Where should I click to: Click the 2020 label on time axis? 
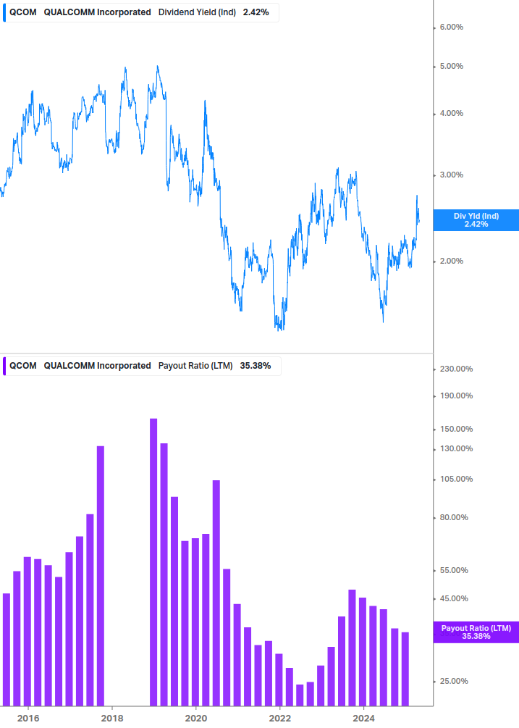[x=196, y=719]
